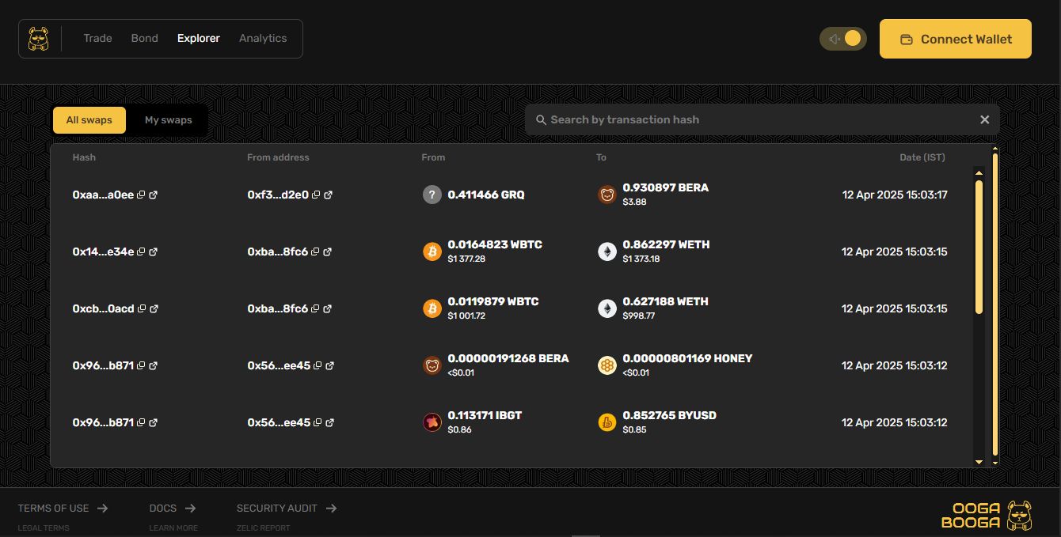Click the $3.88 value under BERA
Image resolution: width=1061 pixels, height=537 pixels.
[x=634, y=202]
